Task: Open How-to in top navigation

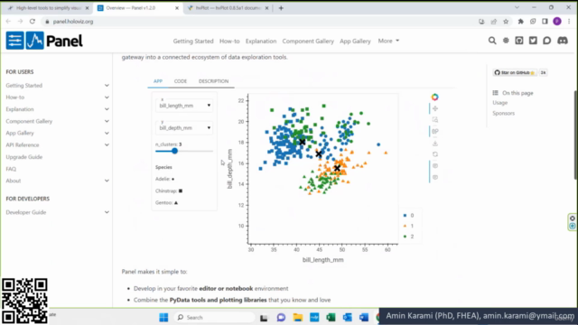Action: point(229,41)
